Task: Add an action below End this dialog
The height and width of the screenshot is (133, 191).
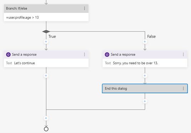Action: pyautogui.click(x=145, y=101)
